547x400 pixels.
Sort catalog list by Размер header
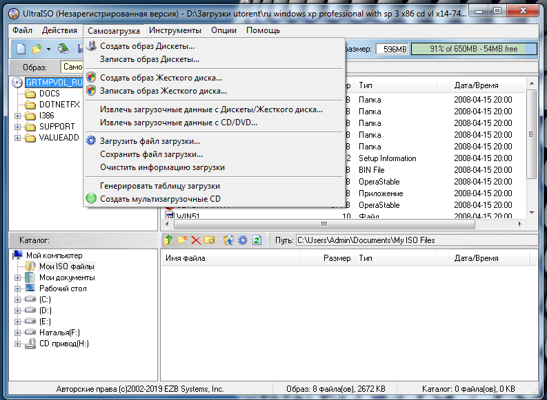click(326, 258)
